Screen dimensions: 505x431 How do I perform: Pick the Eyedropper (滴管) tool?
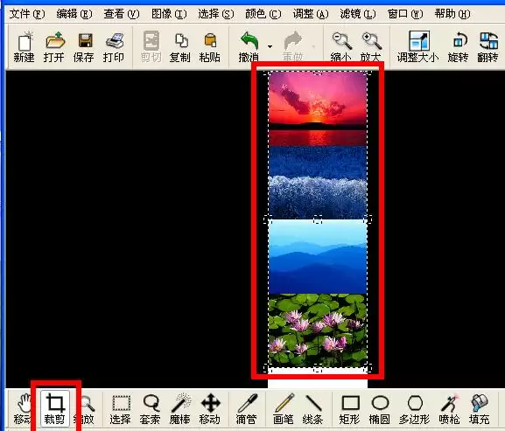pos(247,408)
